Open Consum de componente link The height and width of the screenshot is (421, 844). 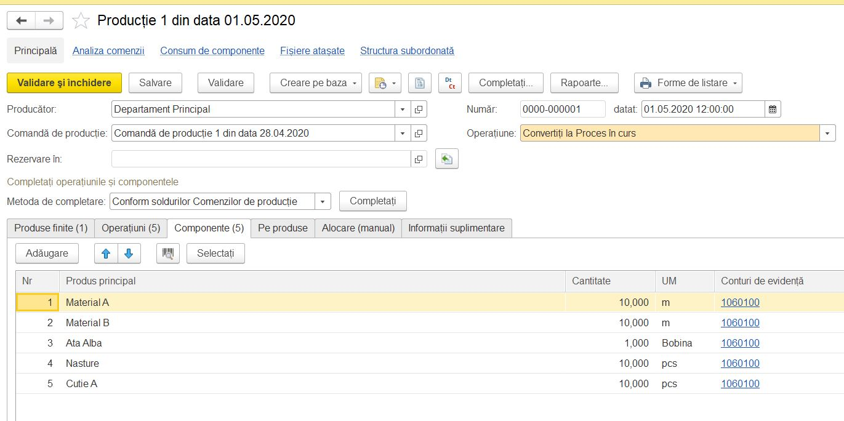[x=212, y=51]
